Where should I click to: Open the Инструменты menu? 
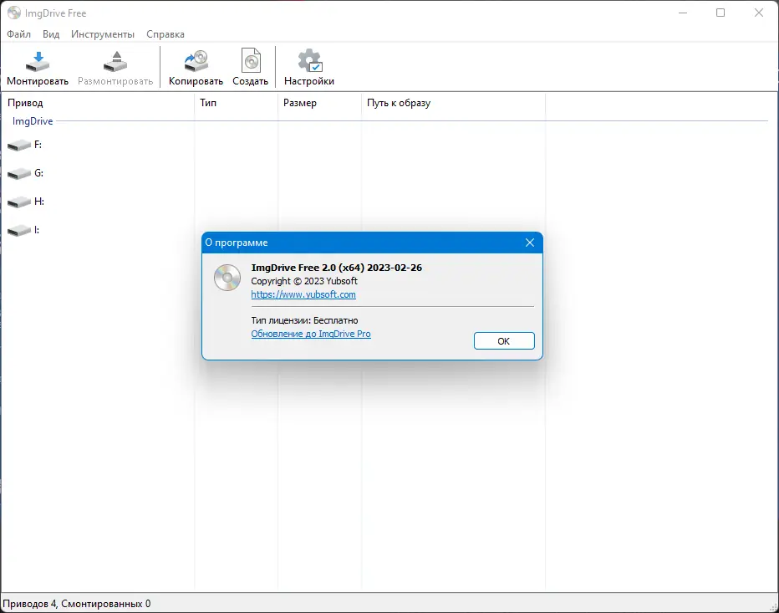click(x=103, y=33)
